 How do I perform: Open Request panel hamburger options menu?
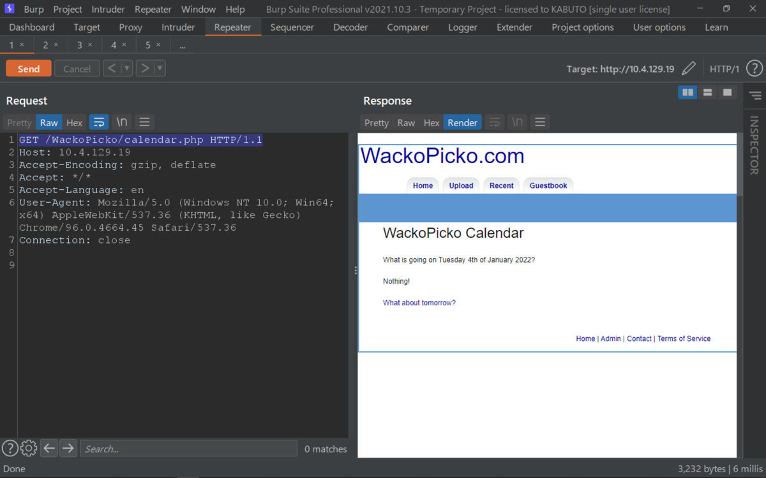[x=144, y=122]
